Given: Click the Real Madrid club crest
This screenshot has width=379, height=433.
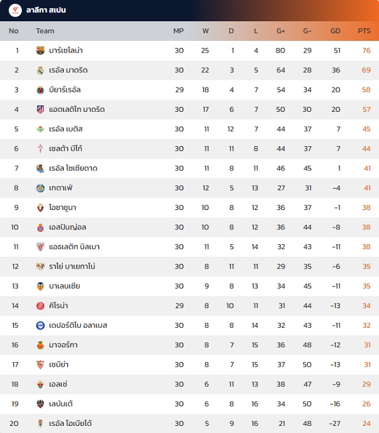Looking at the screenshot, I should pos(40,70).
